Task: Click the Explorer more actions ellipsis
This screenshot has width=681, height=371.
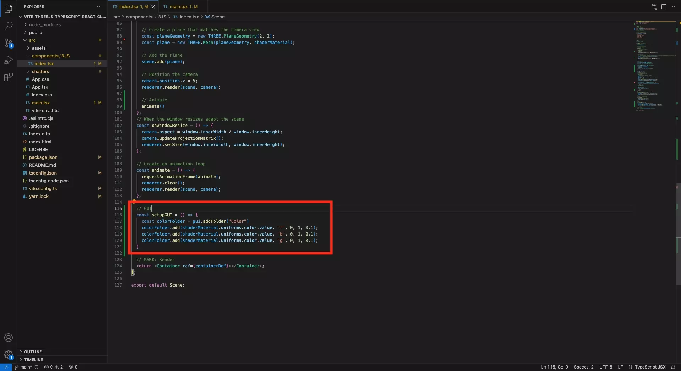Action: (x=99, y=7)
